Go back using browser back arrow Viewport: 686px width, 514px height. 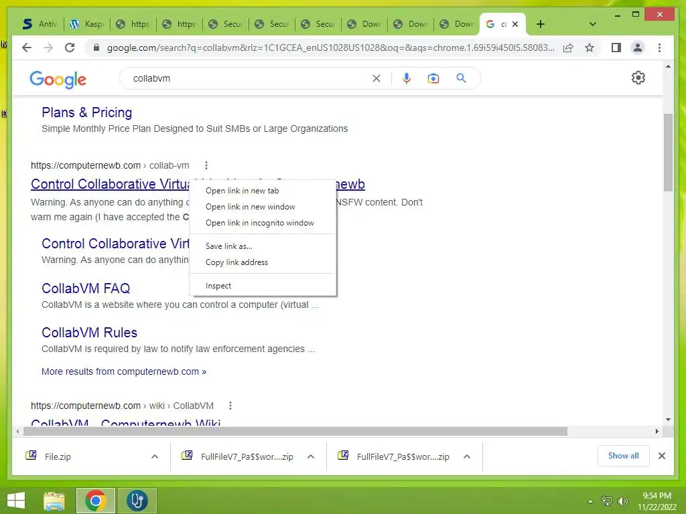[27, 48]
